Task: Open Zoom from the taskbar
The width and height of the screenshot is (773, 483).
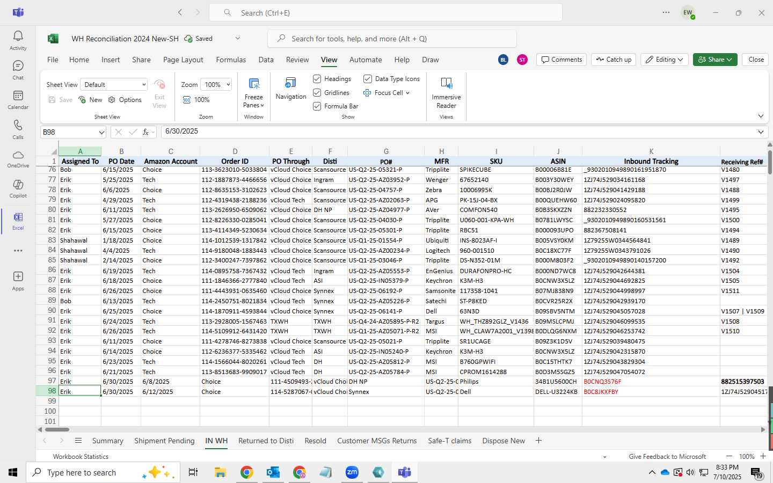Action: [x=352, y=472]
